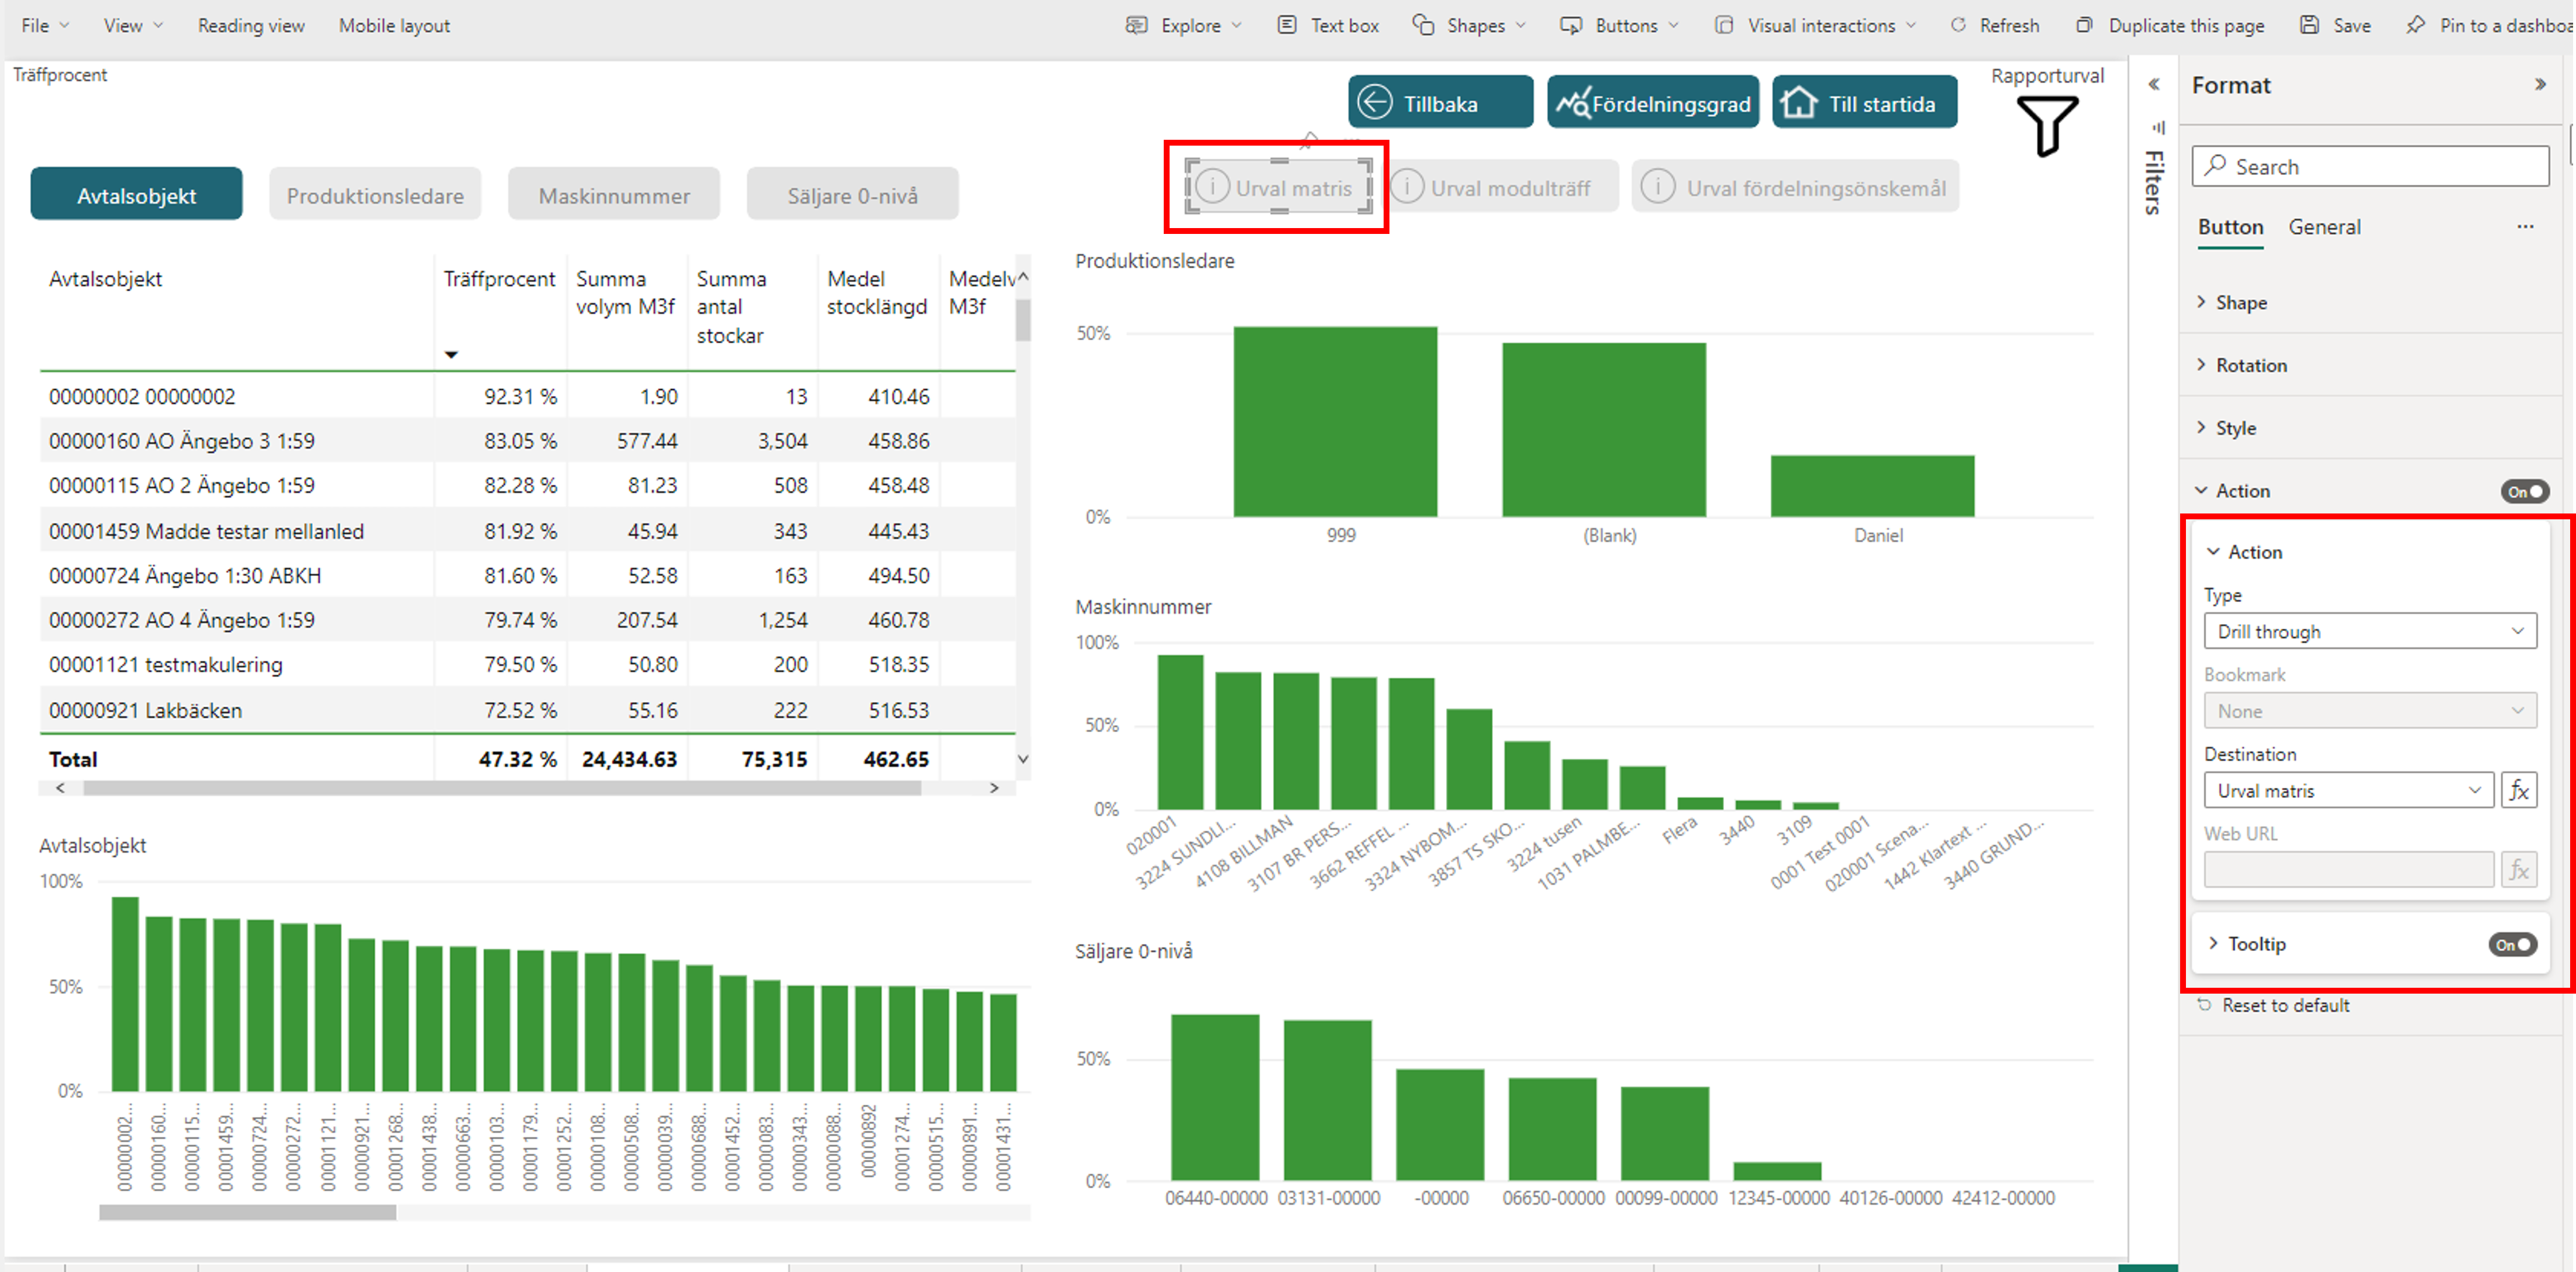Click the Refresh icon in toolbar
The image size is (2576, 1272).
[1958, 25]
